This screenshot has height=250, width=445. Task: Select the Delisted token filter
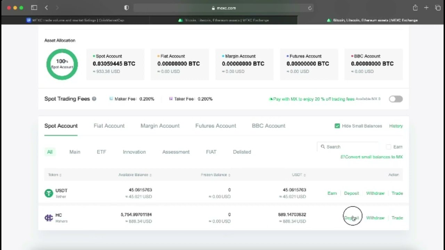[242, 152]
